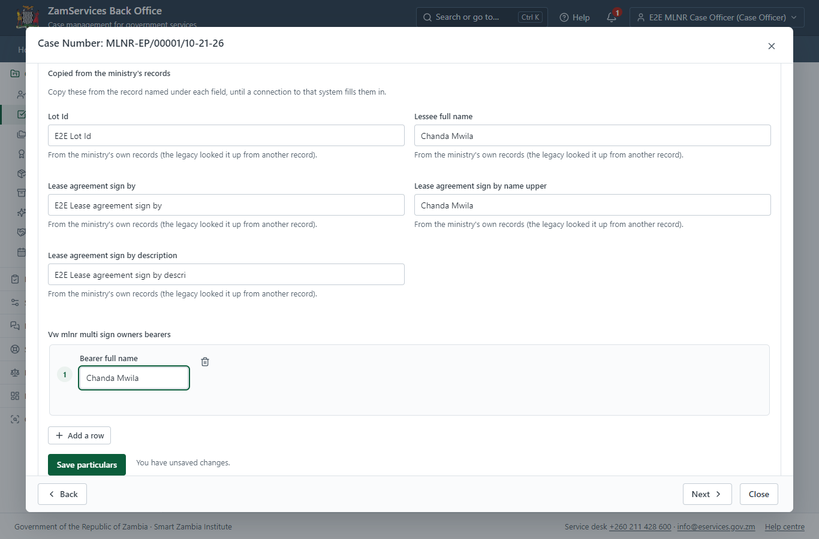Open the scan-search sidebar icon
This screenshot has width=819, height=539.
point(15,419)
